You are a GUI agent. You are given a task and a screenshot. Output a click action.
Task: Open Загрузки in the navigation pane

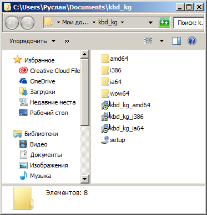pyautogui.click(x=43, y=92)
